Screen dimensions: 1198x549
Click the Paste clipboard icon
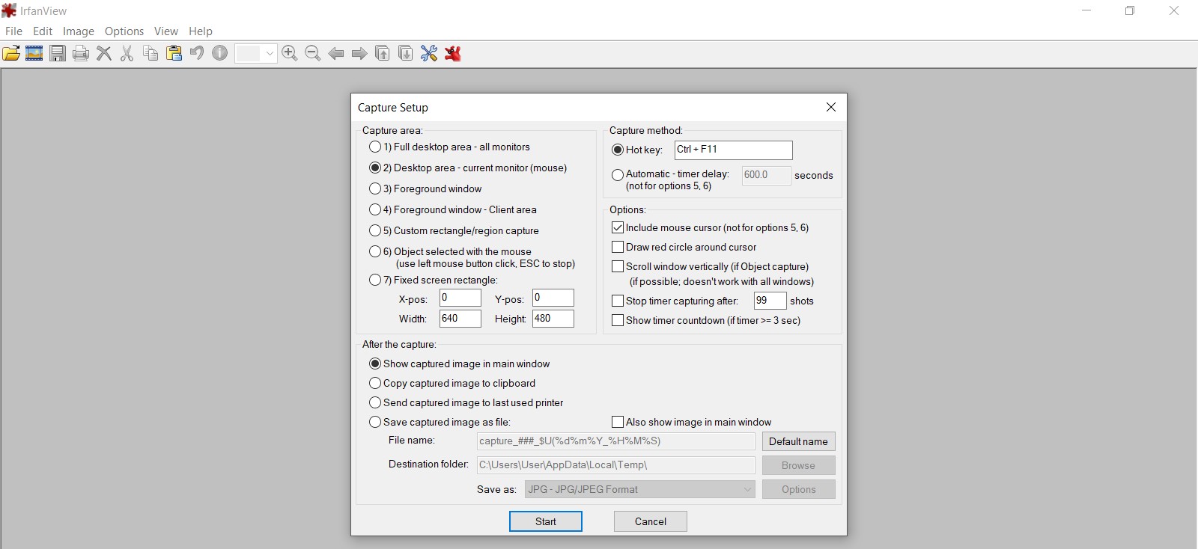click(x=174, y=53)
